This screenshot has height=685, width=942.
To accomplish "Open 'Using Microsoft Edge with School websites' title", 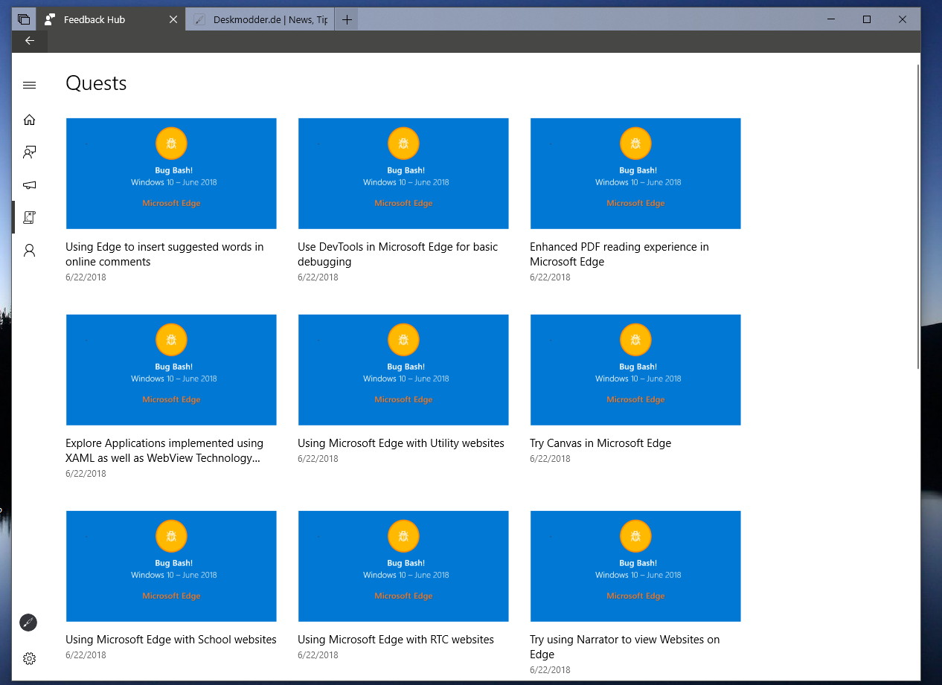I will tap(171, 640).
